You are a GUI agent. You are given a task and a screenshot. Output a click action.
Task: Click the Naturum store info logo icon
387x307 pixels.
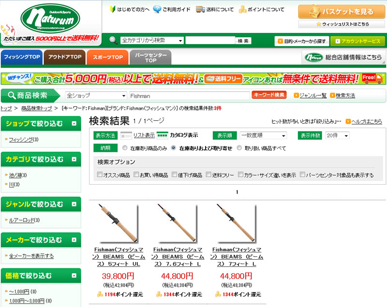pyautogui.click(x=313, y=57)
